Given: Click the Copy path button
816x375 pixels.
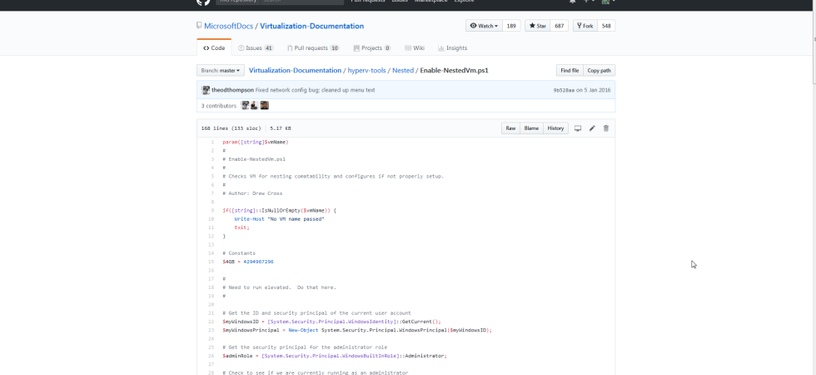Looking at the screenshot, I should 599,70.
